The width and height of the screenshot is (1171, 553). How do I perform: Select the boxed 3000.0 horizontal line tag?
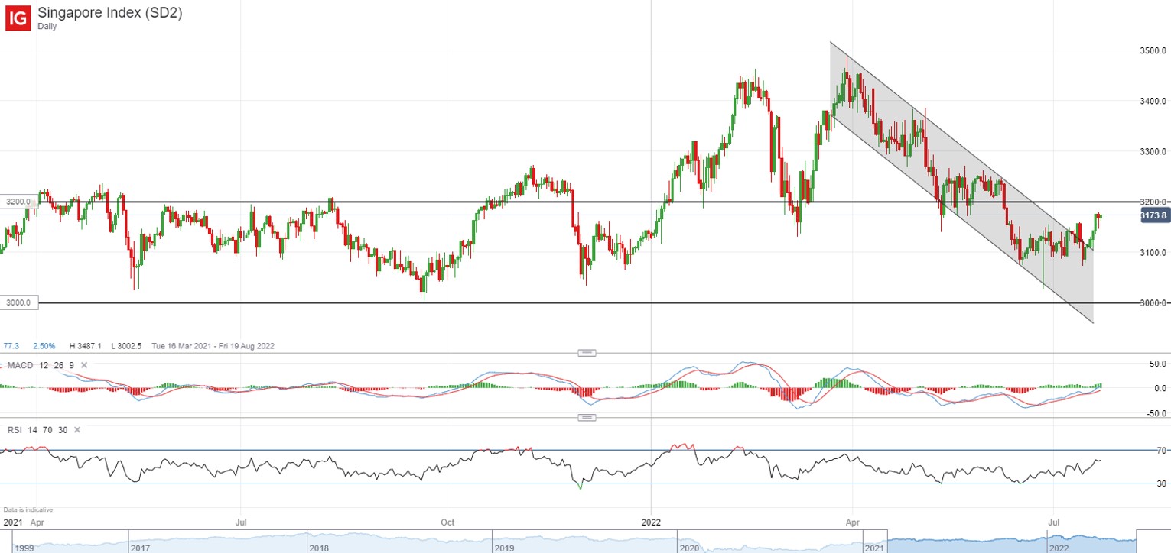coord(18,303)
